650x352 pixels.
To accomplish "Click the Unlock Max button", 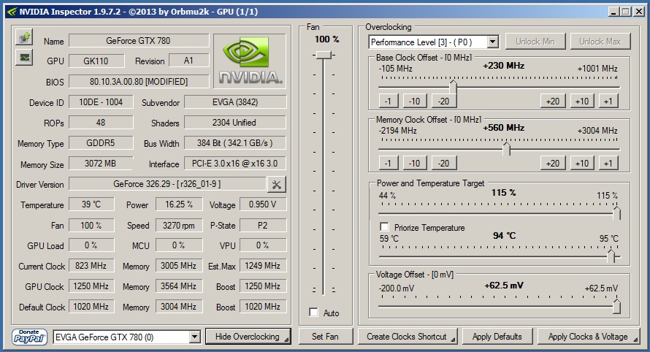I will [600, 42].
